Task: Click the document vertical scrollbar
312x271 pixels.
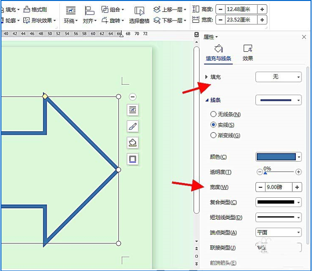Action: (196, 130)
